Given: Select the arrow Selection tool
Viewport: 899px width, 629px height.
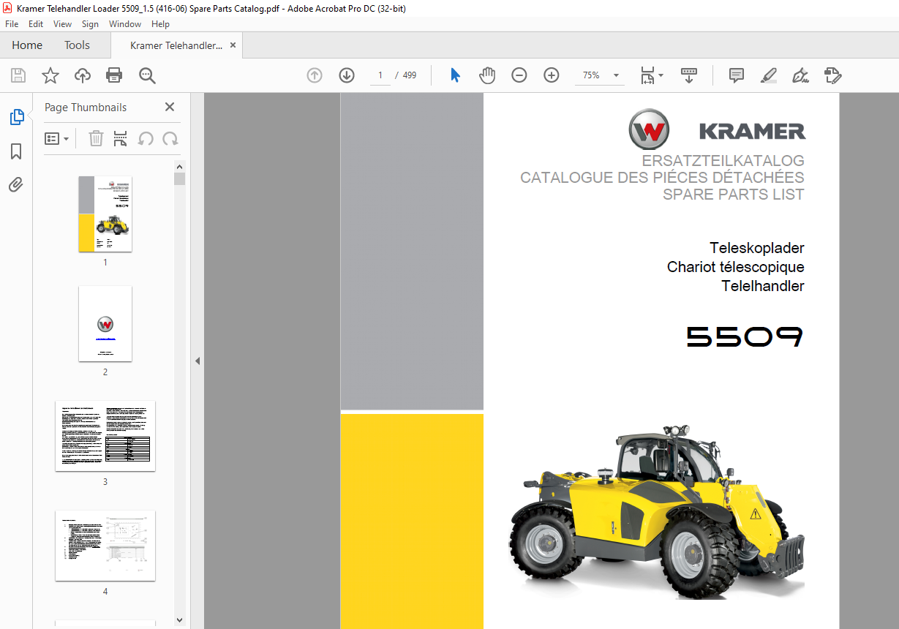Looking at the screenshot, I should [x=455, y=75].
